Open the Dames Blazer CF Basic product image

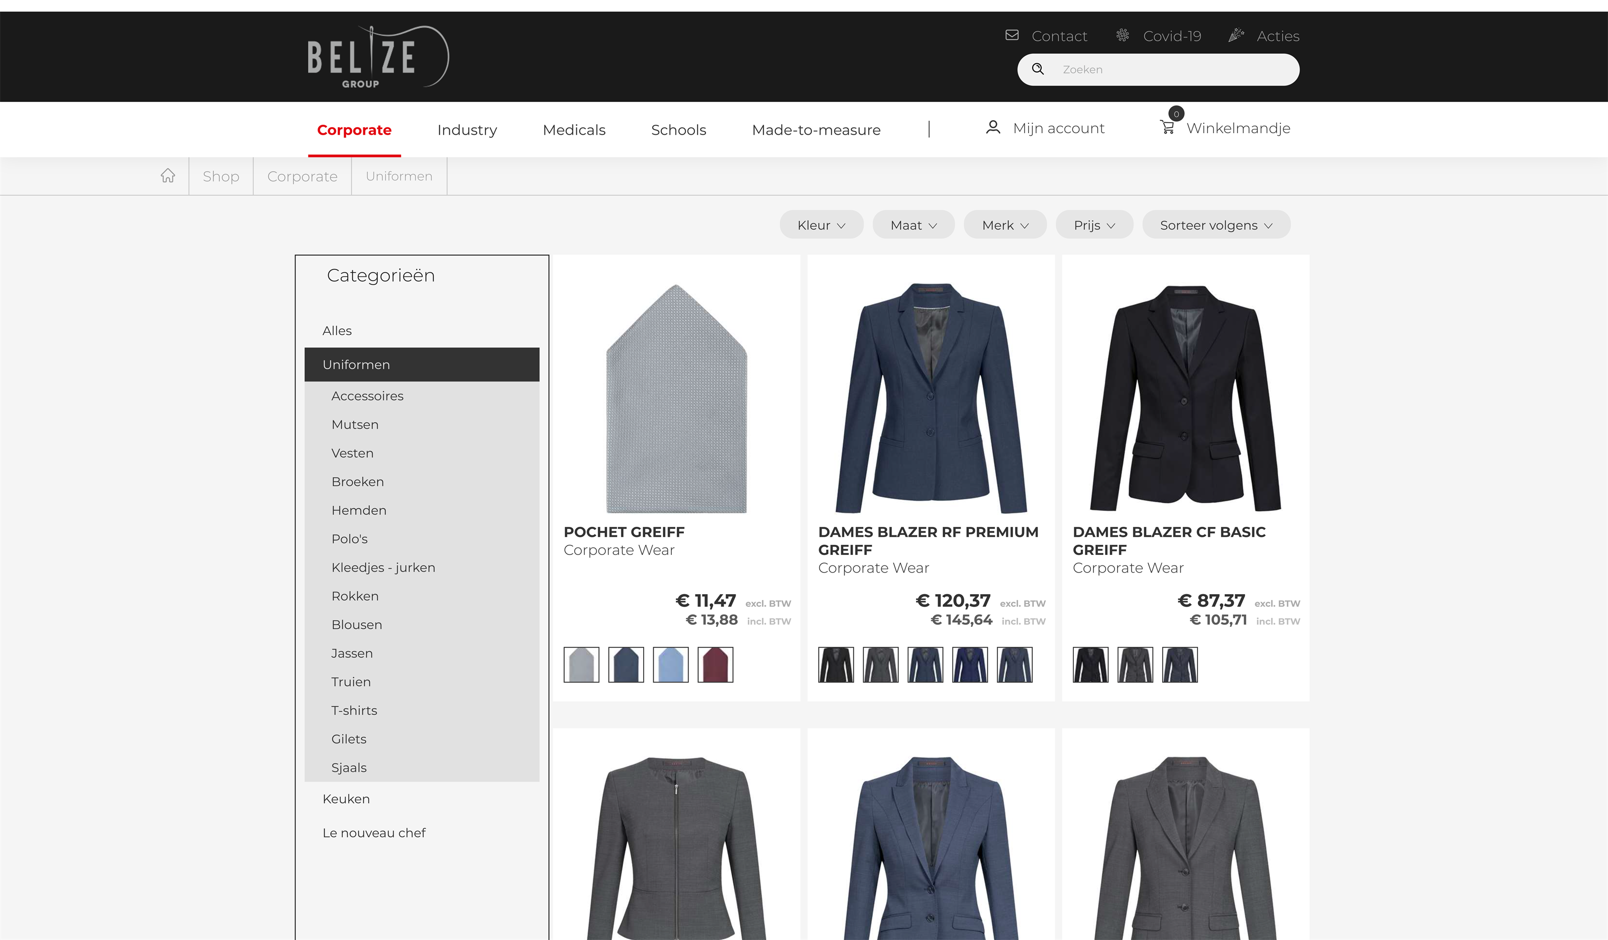1185,398
